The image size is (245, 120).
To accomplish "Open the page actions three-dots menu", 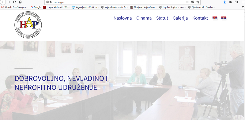I will (x=188, y=2).
